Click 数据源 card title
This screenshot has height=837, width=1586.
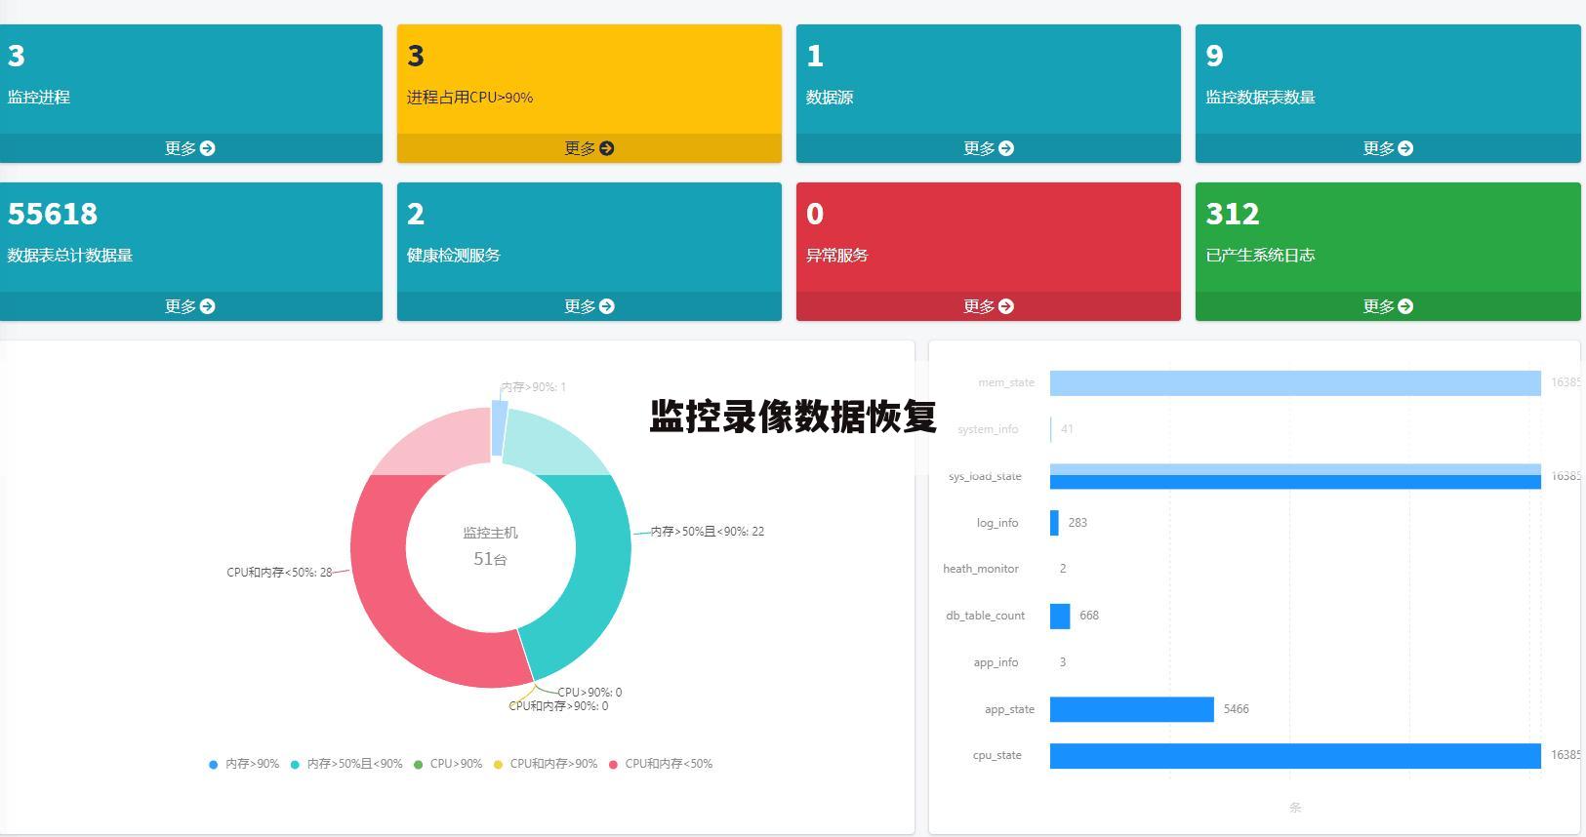pyautogui.click(x=830, y=98)
